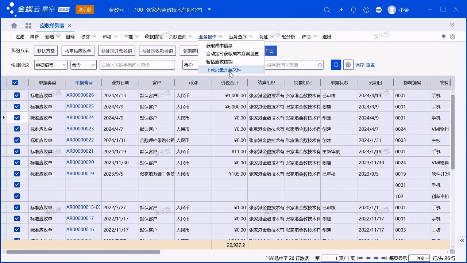Open the help question mark icon
467x263 pixels.
point(366,10)
